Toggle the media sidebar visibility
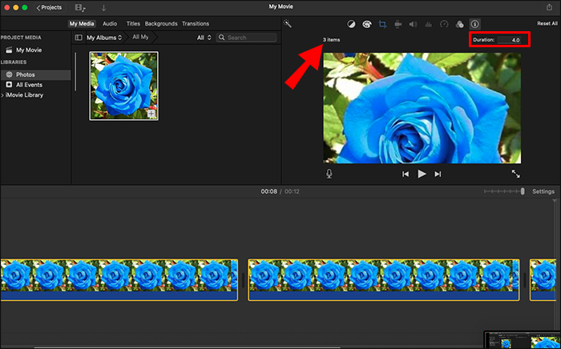The width and height of the screenshot is (561, 349). tap(79, 38)
